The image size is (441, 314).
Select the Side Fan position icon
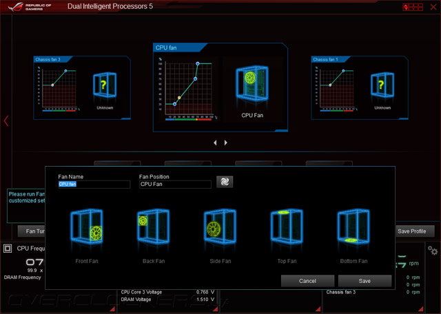pos(220,227)
